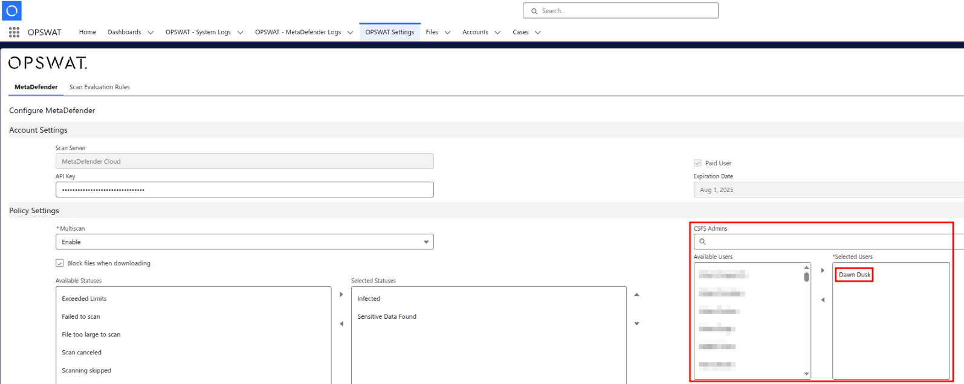Open the Multiscan dropdown
The width and height of the screenshot is (964, 384).
coord(245,242)
